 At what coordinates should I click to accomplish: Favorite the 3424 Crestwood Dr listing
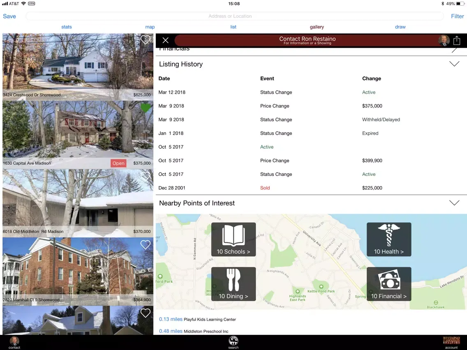pos(146,39)
